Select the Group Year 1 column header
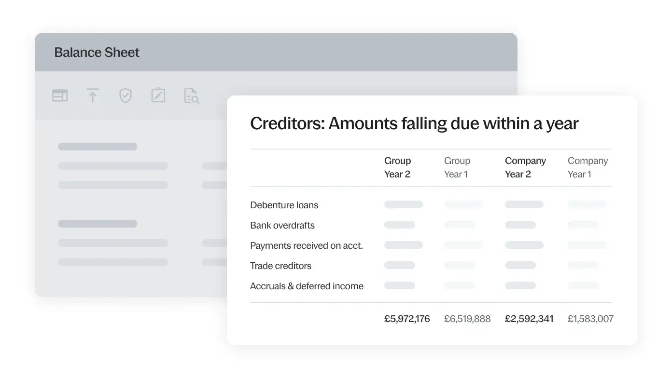Viewport: 672px width, 378px height. pos(457,167)
